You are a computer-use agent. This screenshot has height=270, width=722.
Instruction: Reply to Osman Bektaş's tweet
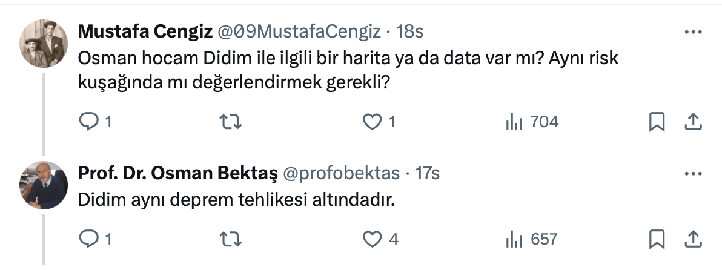[89, 239]
